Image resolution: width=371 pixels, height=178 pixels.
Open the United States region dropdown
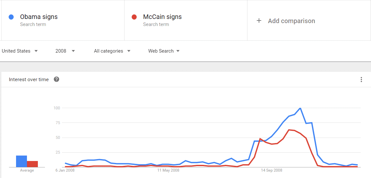point(20,51)
